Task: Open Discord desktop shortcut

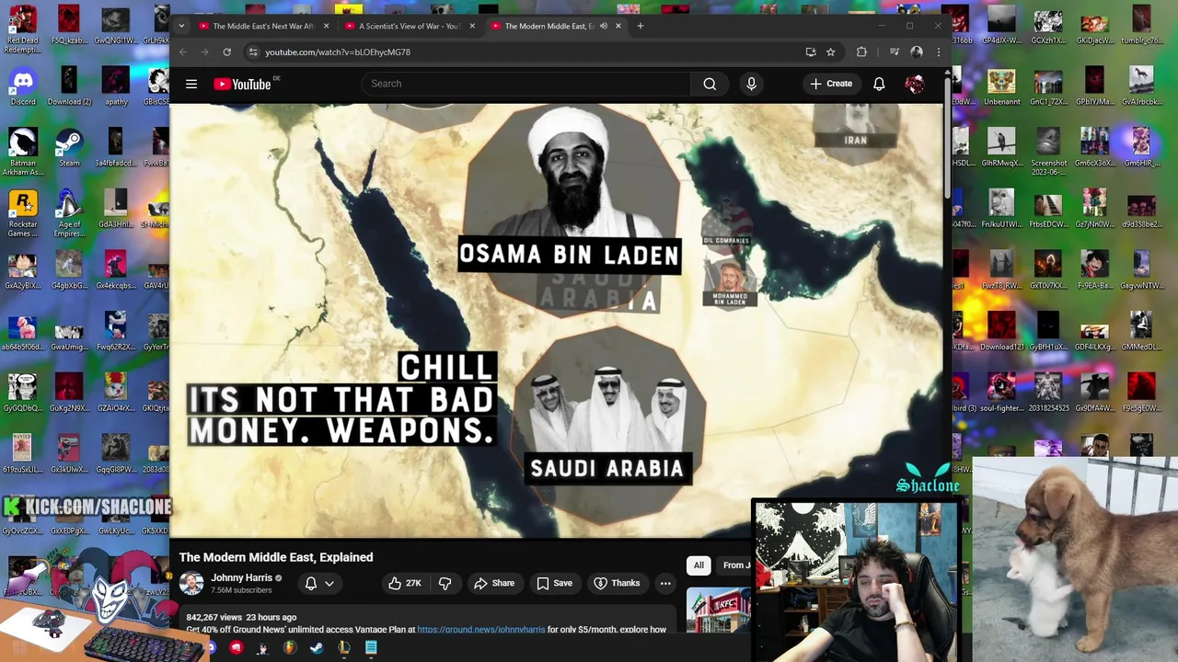Action: pyautogui.click(x=23, y=87)
